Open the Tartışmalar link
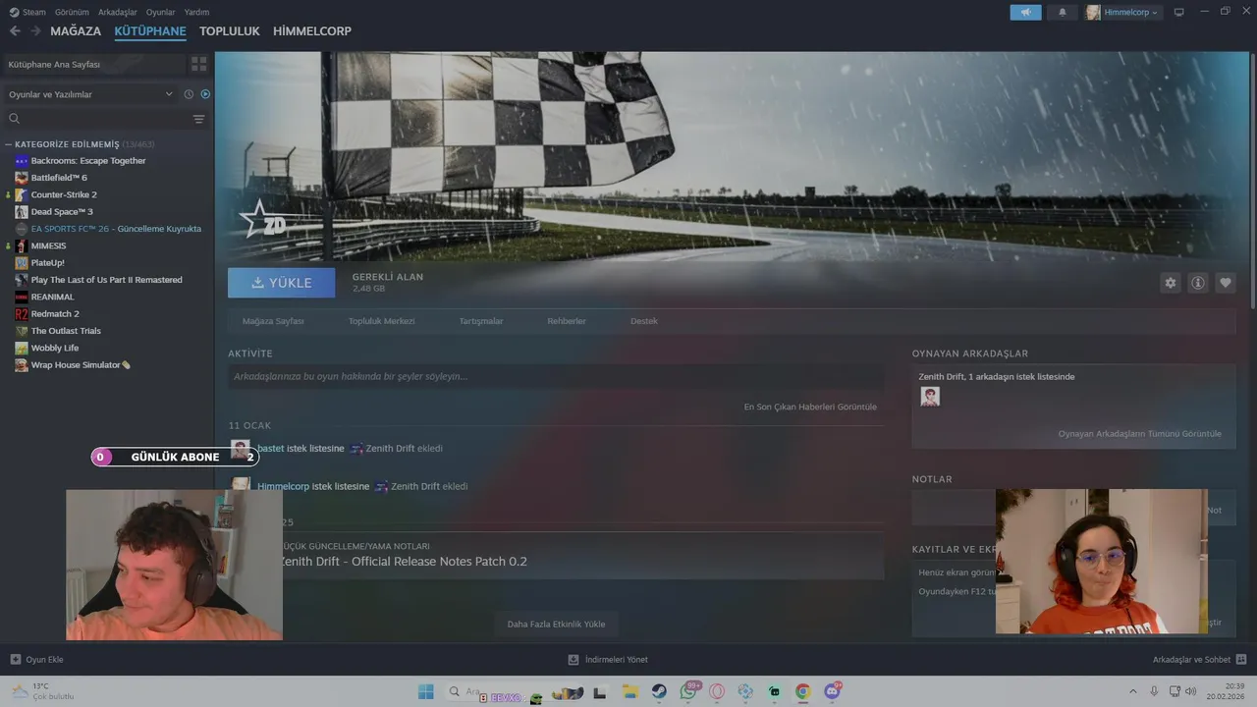Image resolution: width=1257 pixels, height=707 pixels. click(481, 321)
